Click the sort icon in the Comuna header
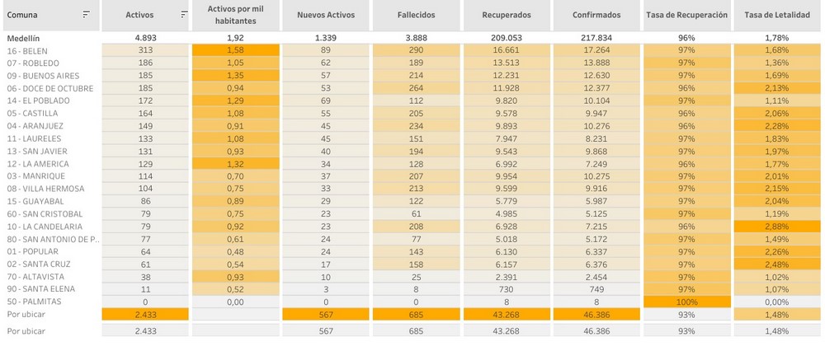Image resolution: width=825 pixels, height=360 pixels. point(86,15)
